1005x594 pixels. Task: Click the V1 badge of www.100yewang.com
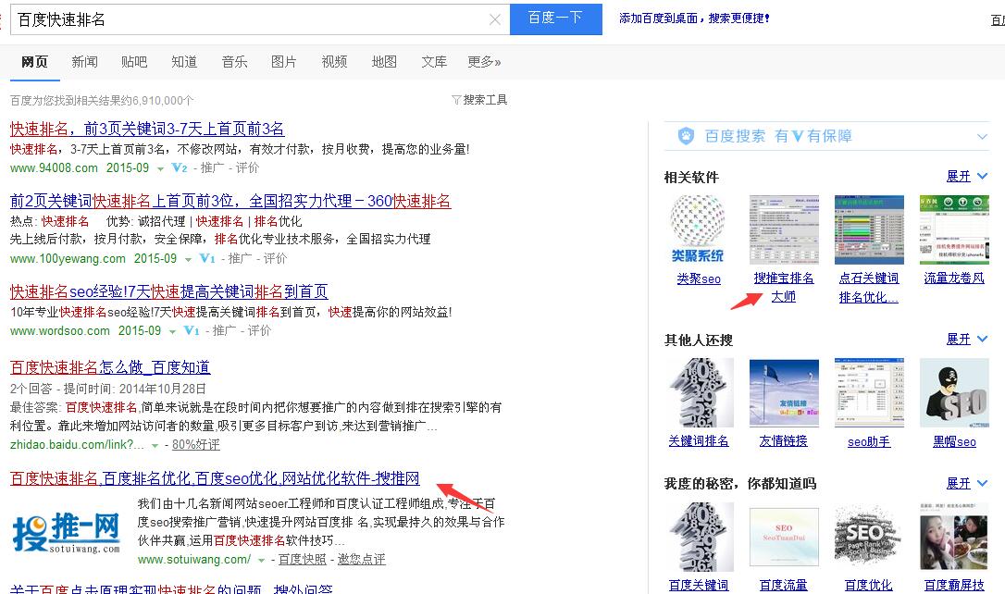(207, 258)
